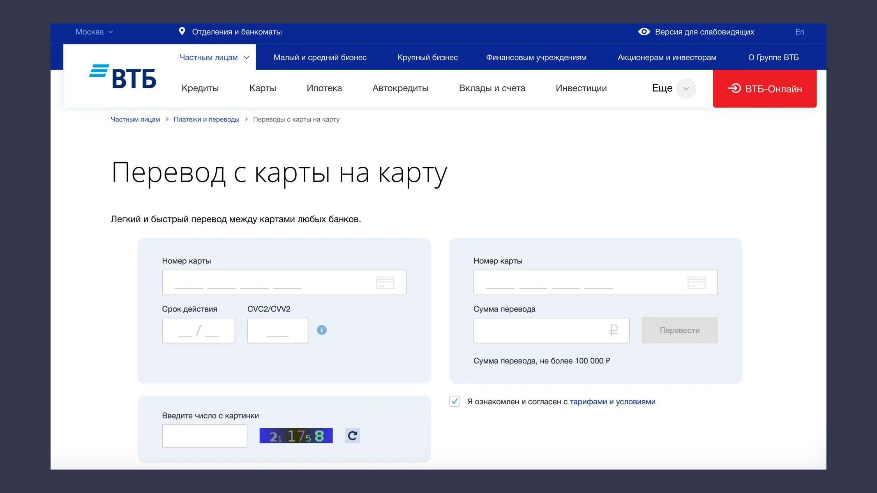Click the VTB logo
The image size is (877, 493).
122,76
